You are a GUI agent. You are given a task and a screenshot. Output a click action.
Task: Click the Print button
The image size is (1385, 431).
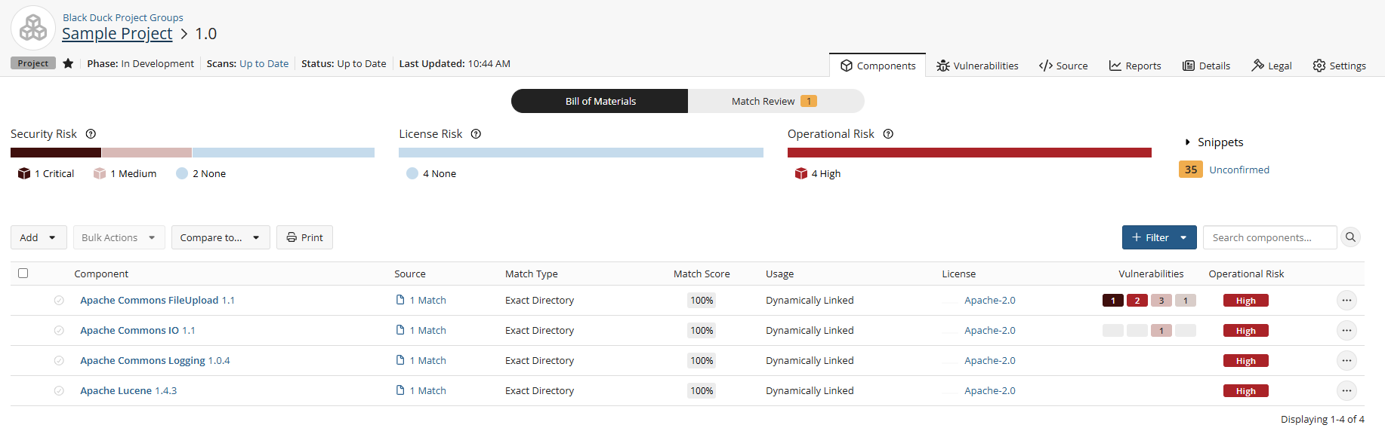click(304, 237)
